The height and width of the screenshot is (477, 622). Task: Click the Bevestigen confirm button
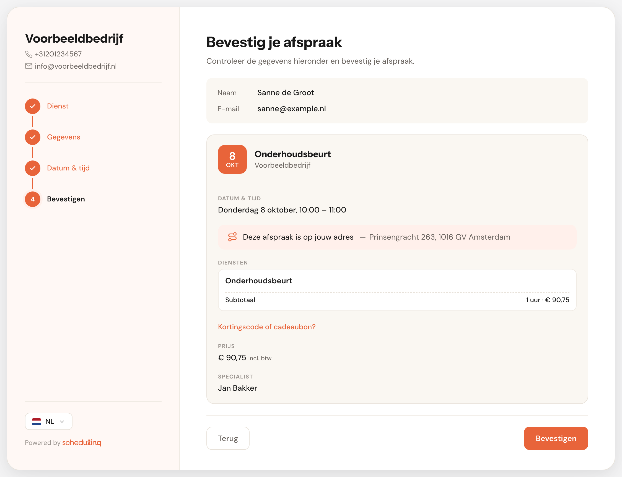tap(556, 438)
